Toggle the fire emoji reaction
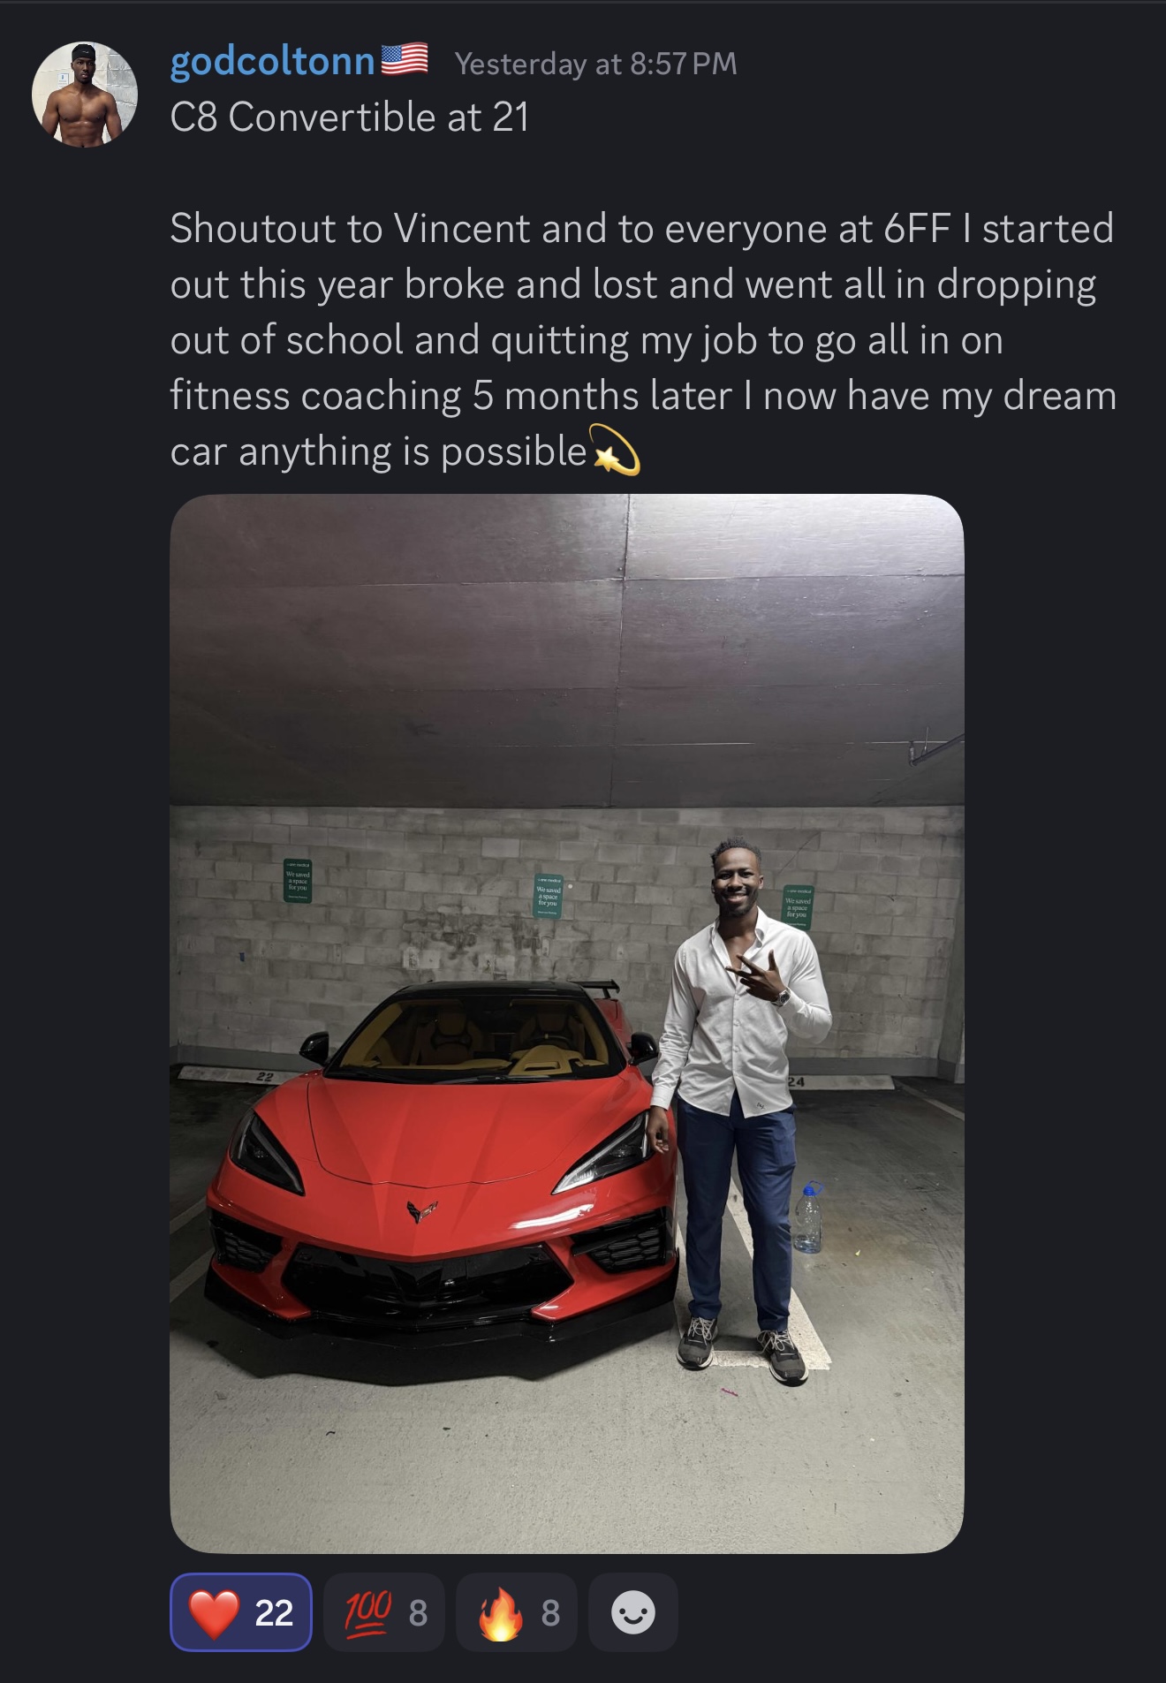Image resolution: width=1166 pixels, height=1683 pixels. point(517,1612)
